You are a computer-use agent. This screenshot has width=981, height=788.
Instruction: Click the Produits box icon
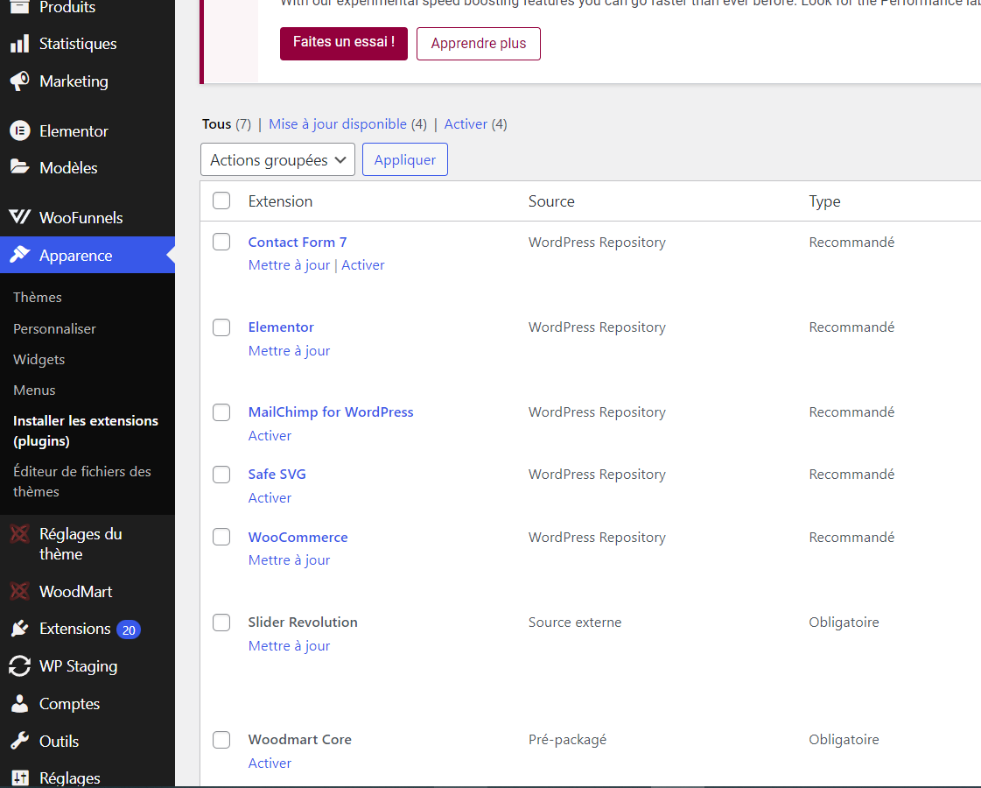[x=19, y=7]
